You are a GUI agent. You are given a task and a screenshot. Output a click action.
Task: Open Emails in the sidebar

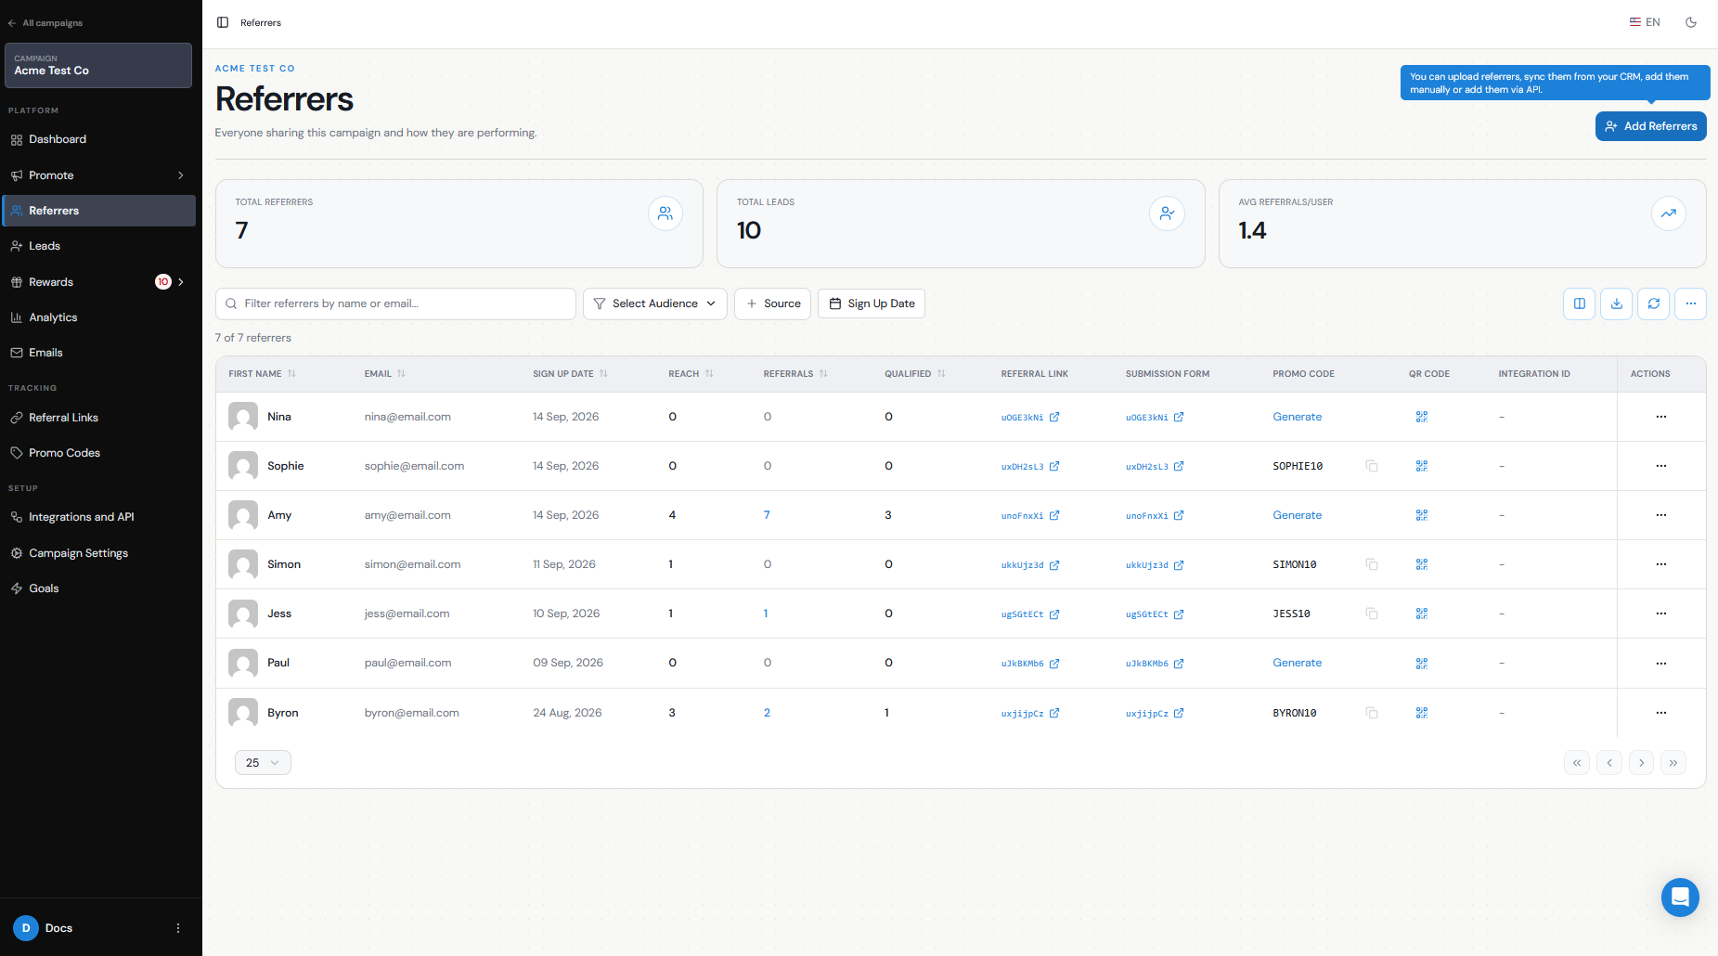click(x=98, y=353)
